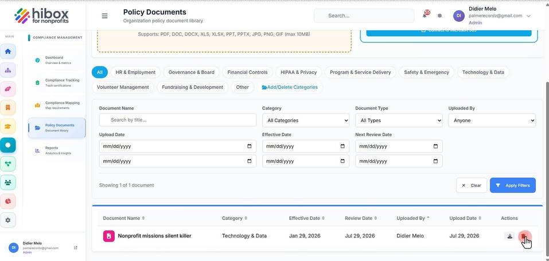Select the All category tab

pyautogui.click(x=100, y=72)
